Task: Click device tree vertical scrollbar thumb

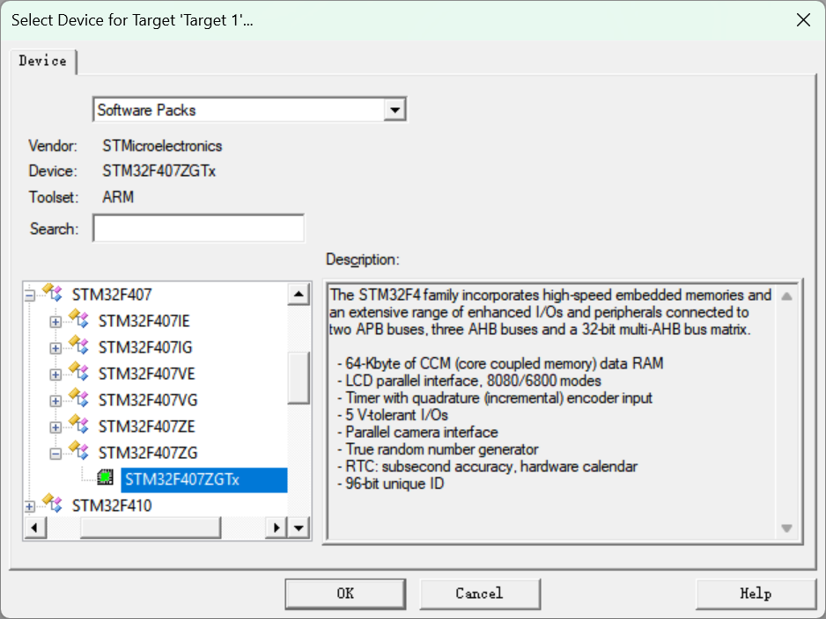Action: point(299,378)
